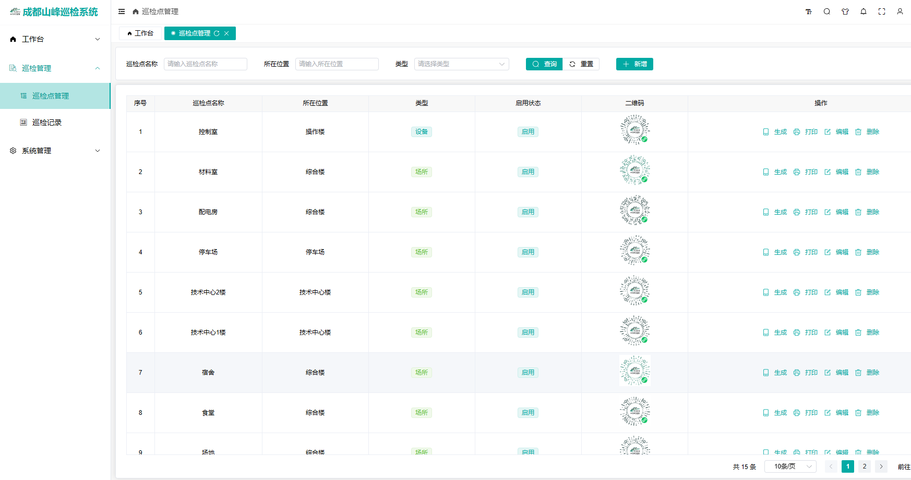Expand the 系统管理 sidebar menu
Viewport: 911px width, 480px height.
pos(55,151)
